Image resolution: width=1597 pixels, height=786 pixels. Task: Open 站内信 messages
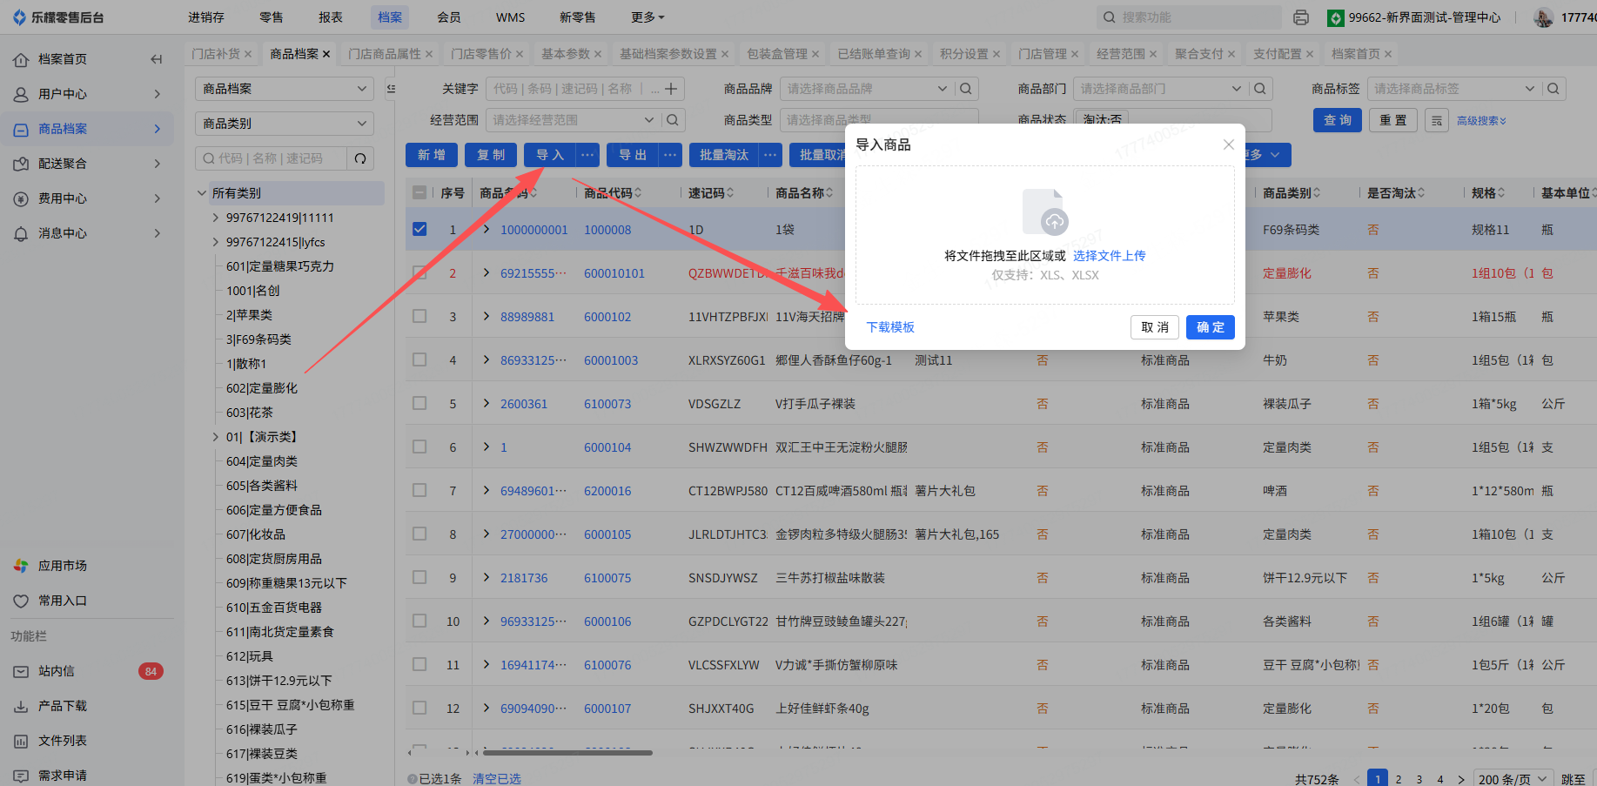pyautogui.click(x=57, y=671)
